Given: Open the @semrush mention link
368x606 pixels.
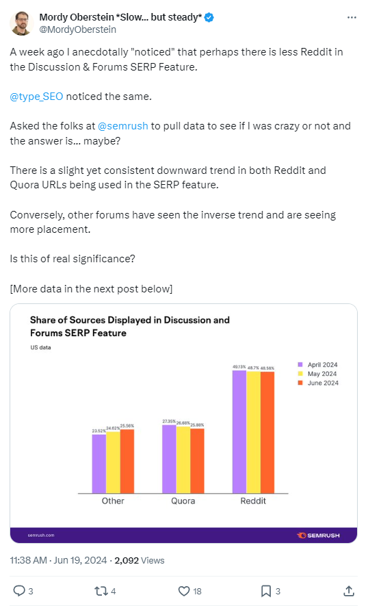Looking at the screenshot, I should [123, 126].
